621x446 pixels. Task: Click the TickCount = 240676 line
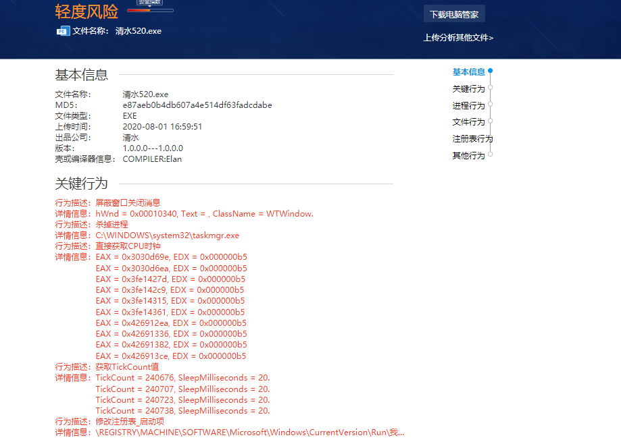[x=182, y=378]
